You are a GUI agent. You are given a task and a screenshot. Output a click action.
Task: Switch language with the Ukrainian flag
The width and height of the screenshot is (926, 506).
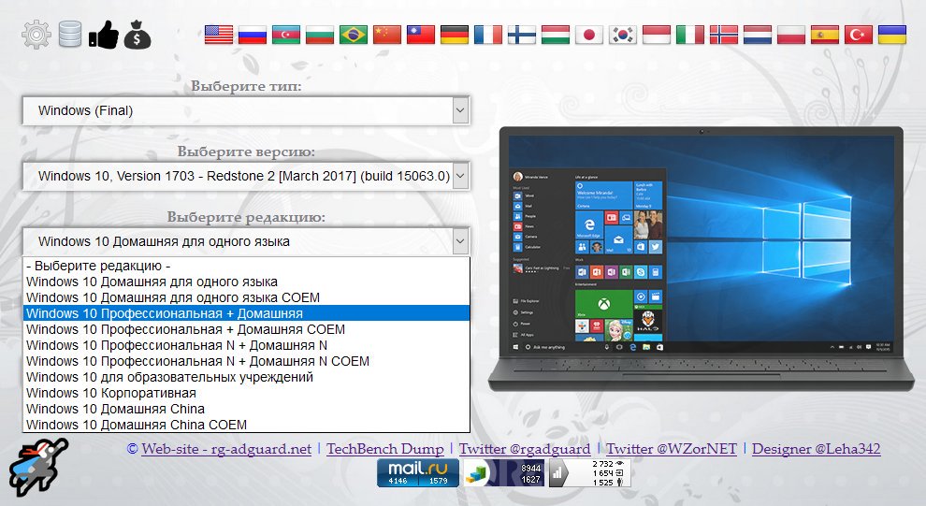click(891, 35)
